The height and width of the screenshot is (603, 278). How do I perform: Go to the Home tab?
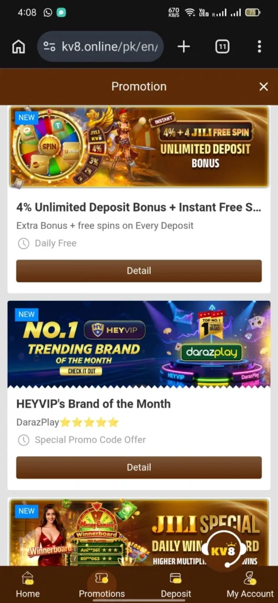(x=28, y=585)
